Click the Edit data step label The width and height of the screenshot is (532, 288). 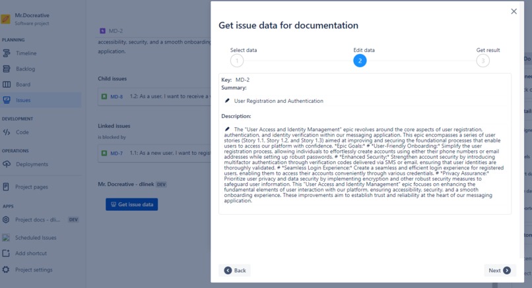coord(364,50)
